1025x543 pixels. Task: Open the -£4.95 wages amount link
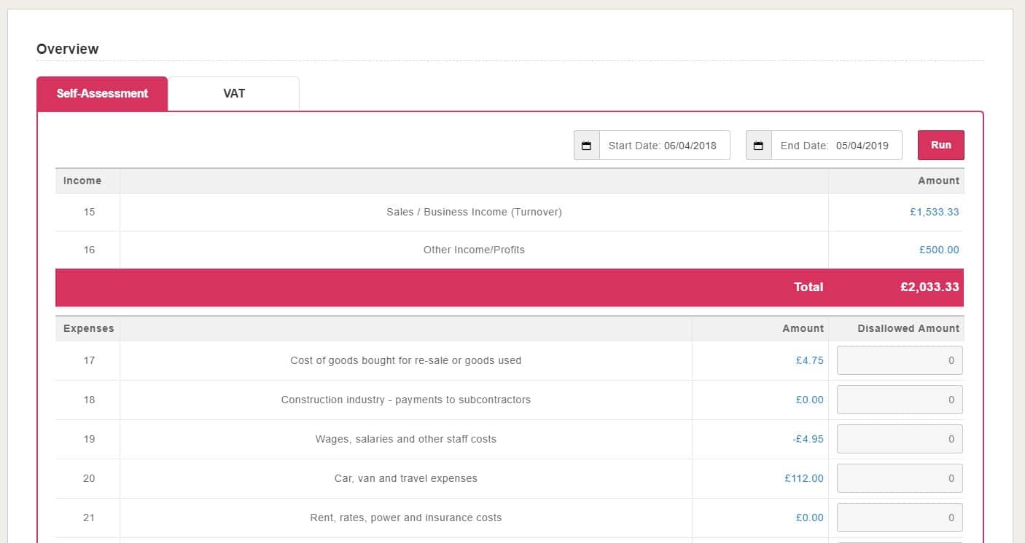808,439
